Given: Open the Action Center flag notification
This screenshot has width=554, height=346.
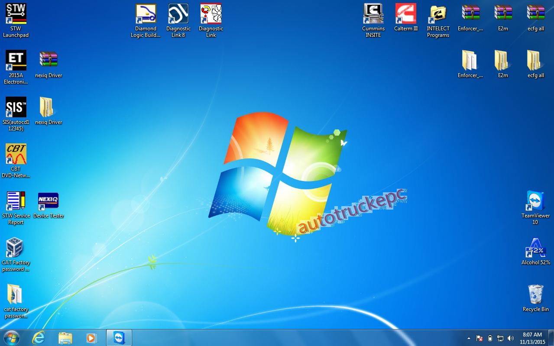Looking at the screenshot, I should [x=479, y=338].
